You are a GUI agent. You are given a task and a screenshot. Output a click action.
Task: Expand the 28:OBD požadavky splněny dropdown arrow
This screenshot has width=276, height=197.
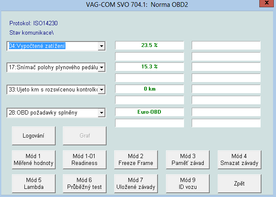(101, 113)
